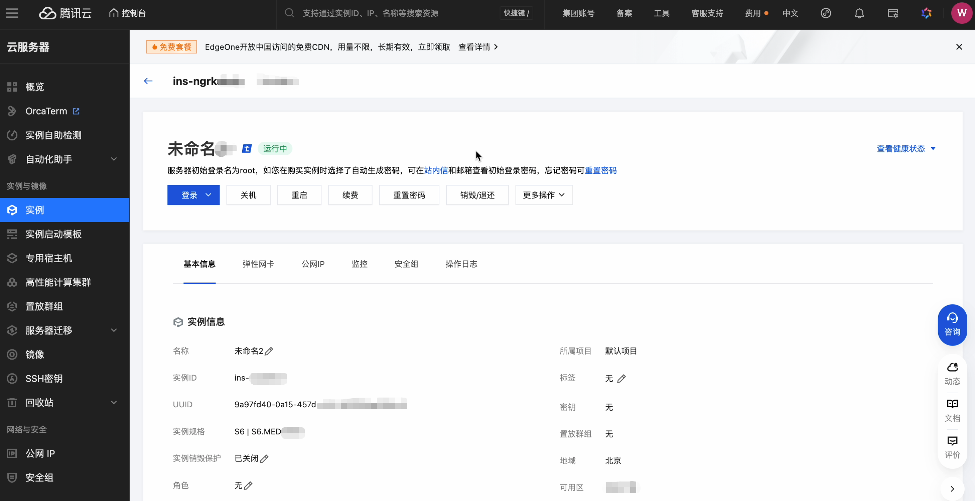Open the 文档 docs icon on the right
This screenshot has height=501, width=975.
click(x=952, y=410)
